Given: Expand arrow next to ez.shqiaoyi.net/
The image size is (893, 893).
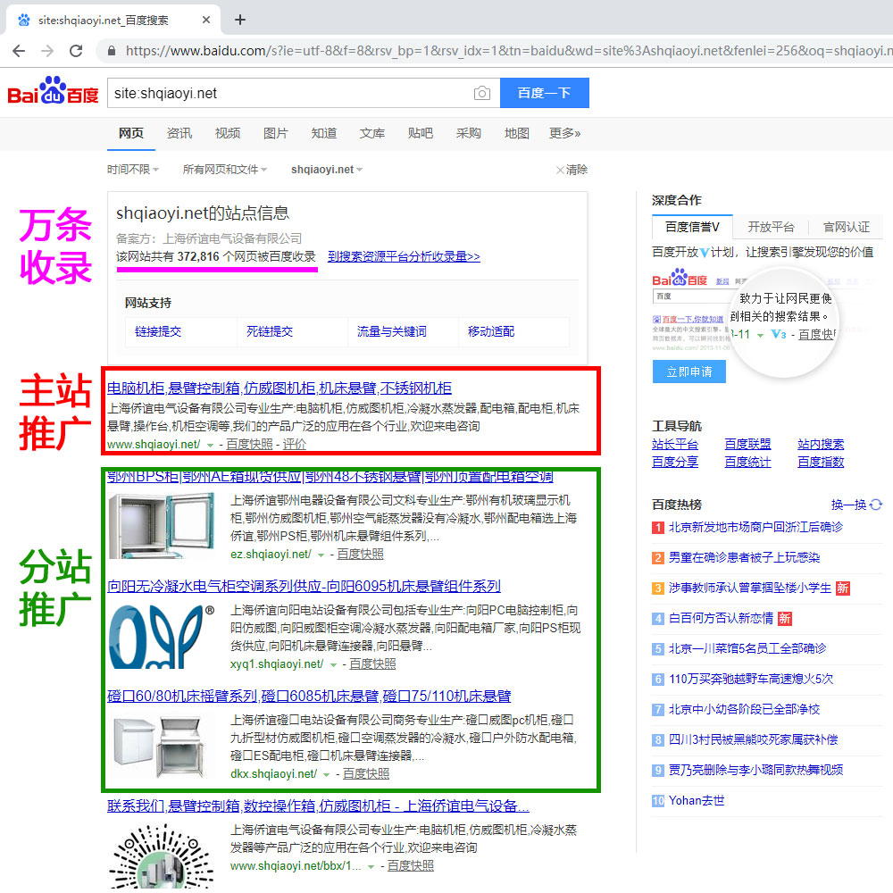Looking at the screenshot, I should point(321,555).
